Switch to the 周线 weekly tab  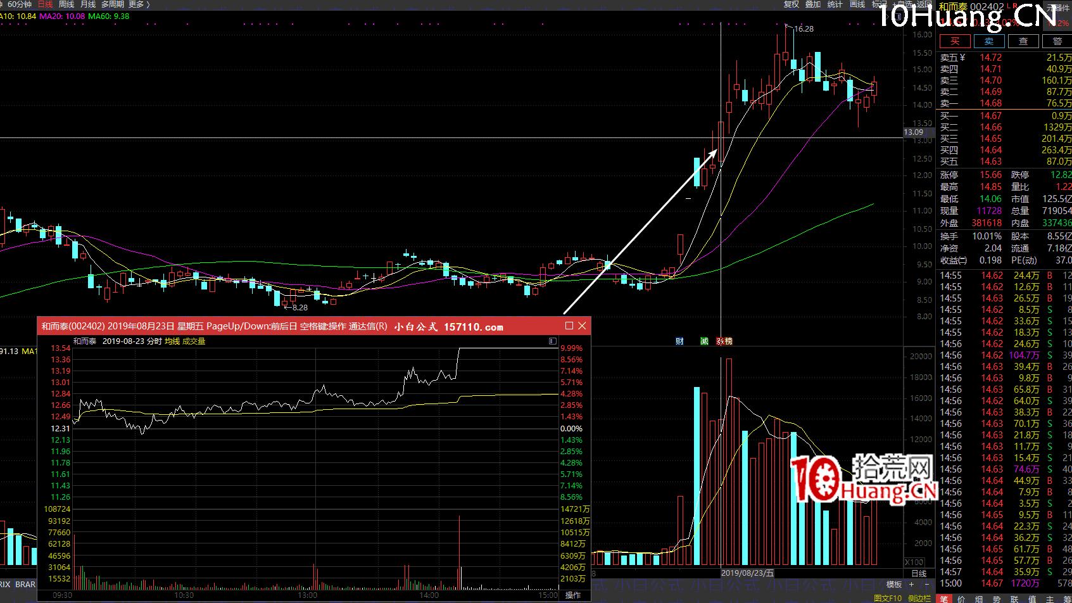tap(66, 4)
